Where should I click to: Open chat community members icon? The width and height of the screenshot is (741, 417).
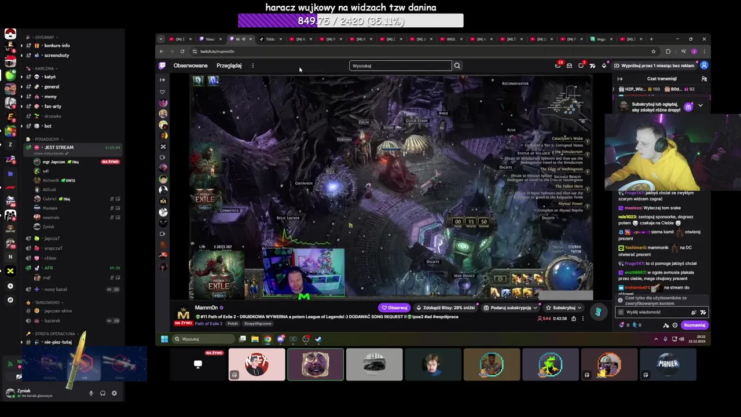pyautogui.click(x=704, y=79)
